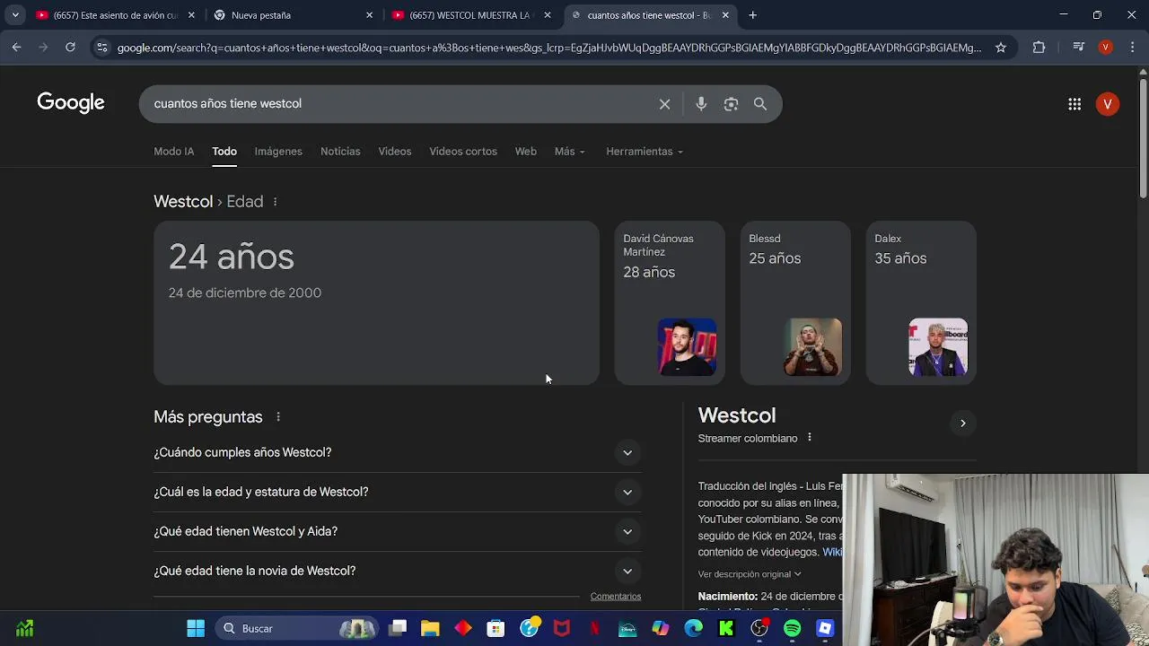Go back to the previous page
This screenshot has width=1149, height=646.
[x=16, y=48]
